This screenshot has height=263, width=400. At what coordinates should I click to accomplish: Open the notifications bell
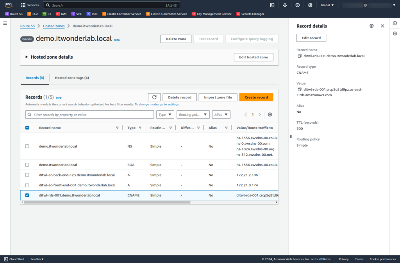click(285, 5)
